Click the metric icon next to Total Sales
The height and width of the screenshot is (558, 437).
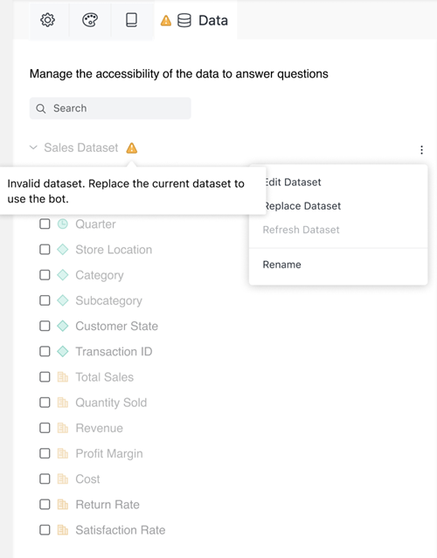tap(63, 377)
